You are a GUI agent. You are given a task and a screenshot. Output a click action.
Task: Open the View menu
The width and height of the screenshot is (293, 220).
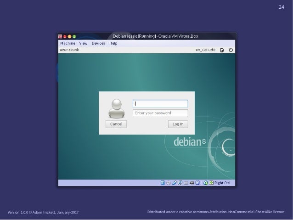pos(83,43)
